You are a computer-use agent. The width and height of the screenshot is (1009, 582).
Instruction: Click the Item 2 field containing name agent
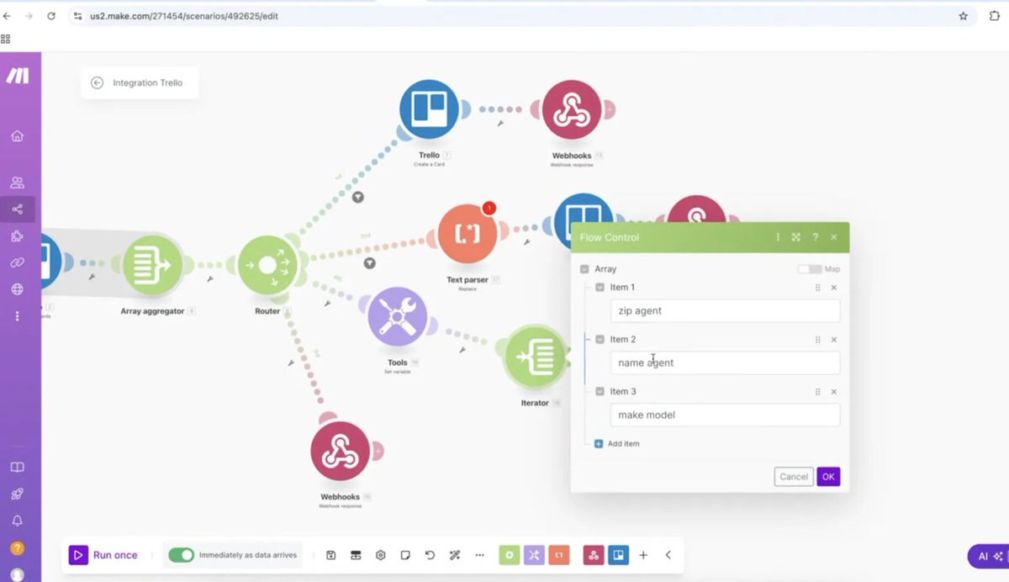[x=725, y=362]
